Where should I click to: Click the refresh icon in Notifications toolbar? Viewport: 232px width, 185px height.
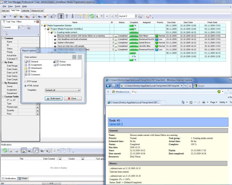(4, 150)
